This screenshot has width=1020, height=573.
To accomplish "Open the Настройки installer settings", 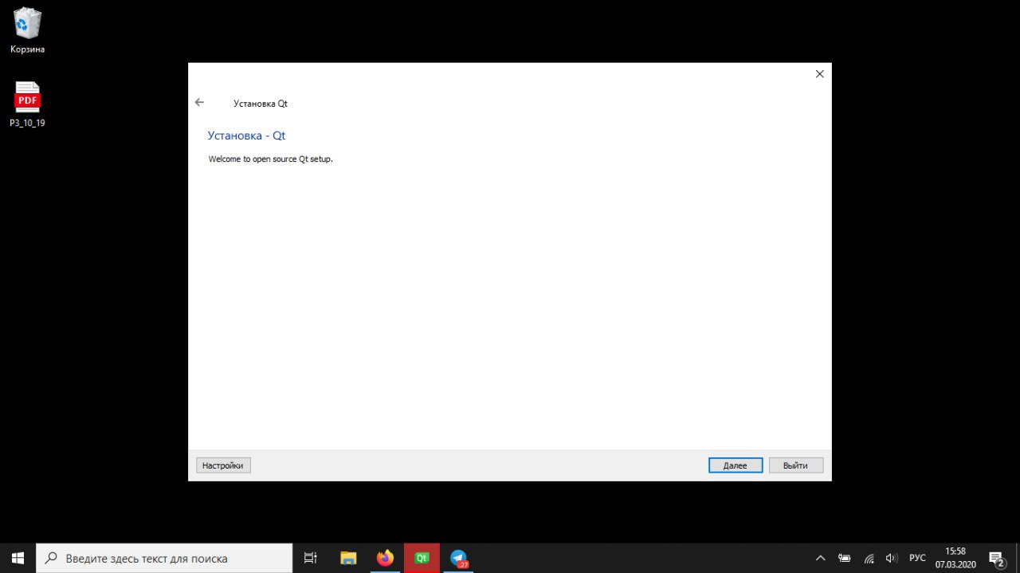I will (x=223, y=465).
